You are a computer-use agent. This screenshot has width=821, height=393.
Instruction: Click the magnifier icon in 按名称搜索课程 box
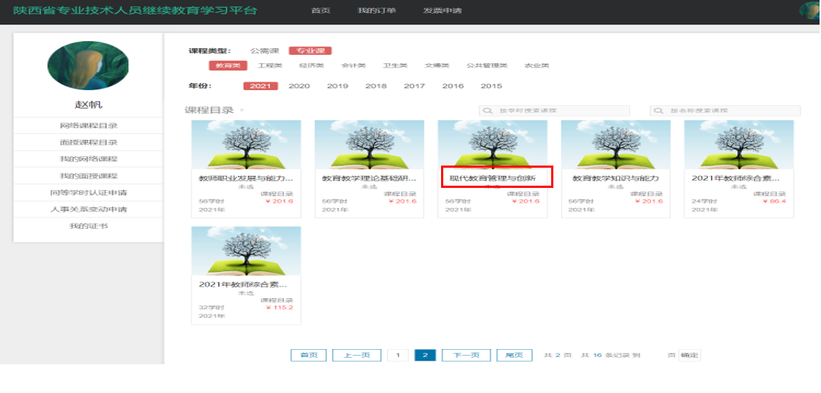tap(659, 111)
